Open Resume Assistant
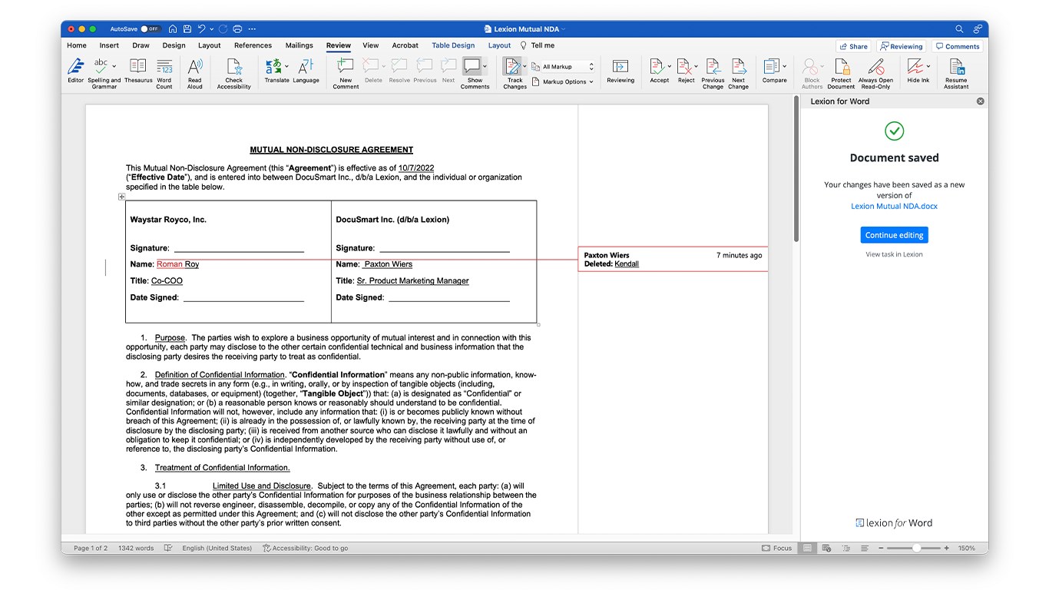This screenshot has width=1049, height=590. coord(956,73)
